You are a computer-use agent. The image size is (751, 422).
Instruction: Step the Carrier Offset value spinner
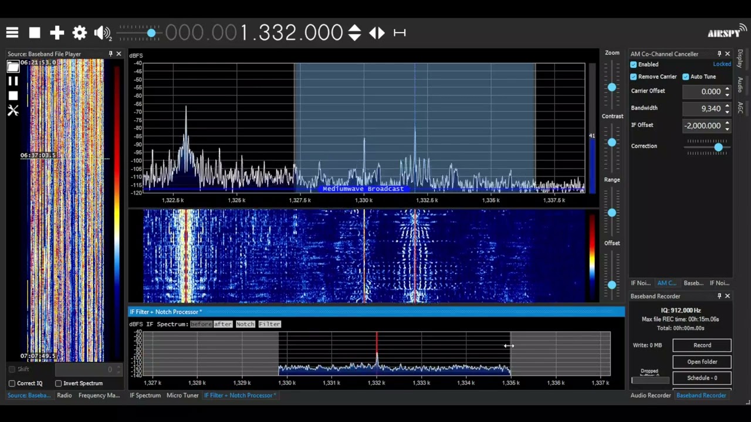point(727,91)
